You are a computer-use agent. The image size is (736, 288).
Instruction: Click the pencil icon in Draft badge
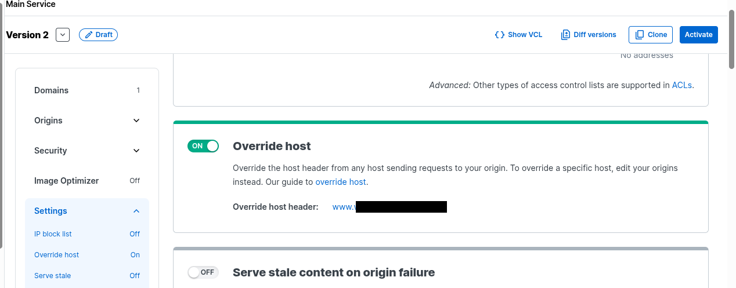[89, 35]
